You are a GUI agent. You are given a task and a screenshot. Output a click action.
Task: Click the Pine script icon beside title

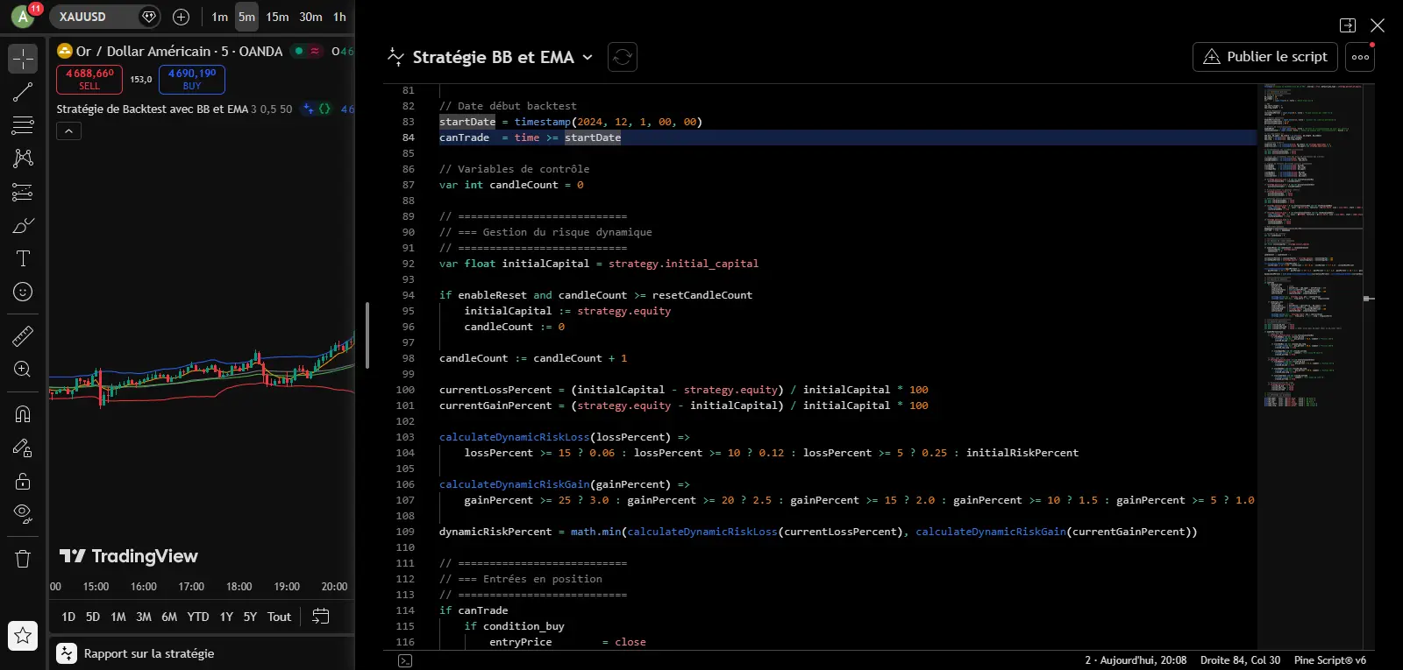[395, 57]
